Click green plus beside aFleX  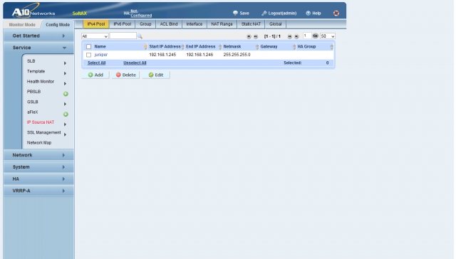coord(66,115)
